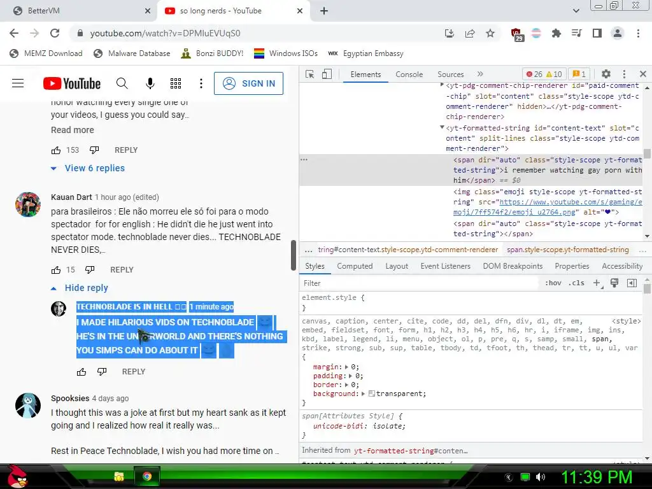The height and width of the screenshot is (489, 652).
Task: Add new style rule plus icon
Action: 597,283
